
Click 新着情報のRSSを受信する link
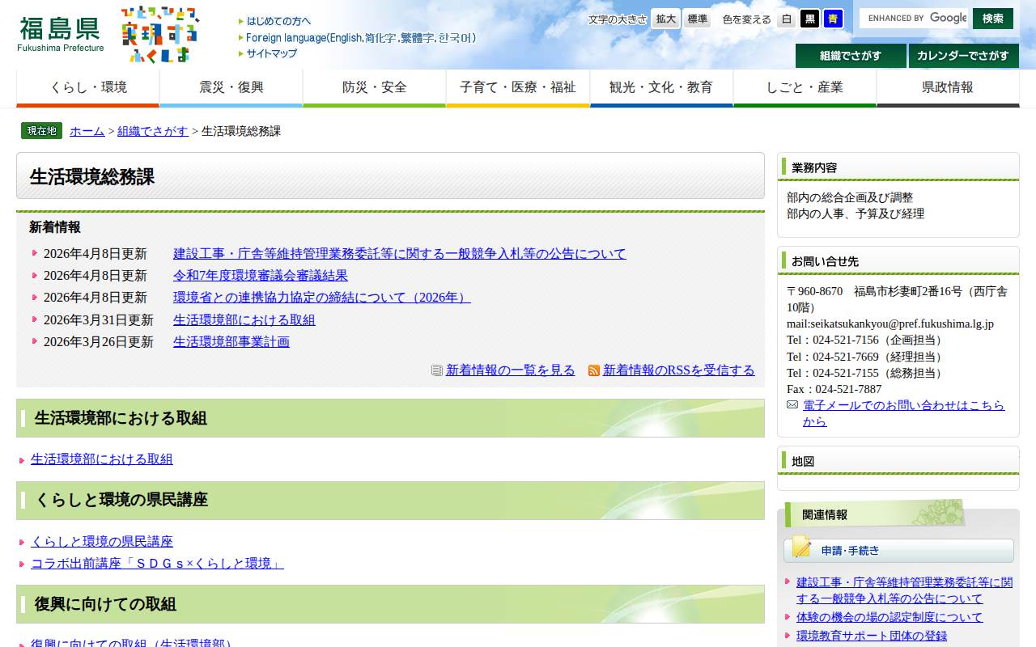pos(679,370)
